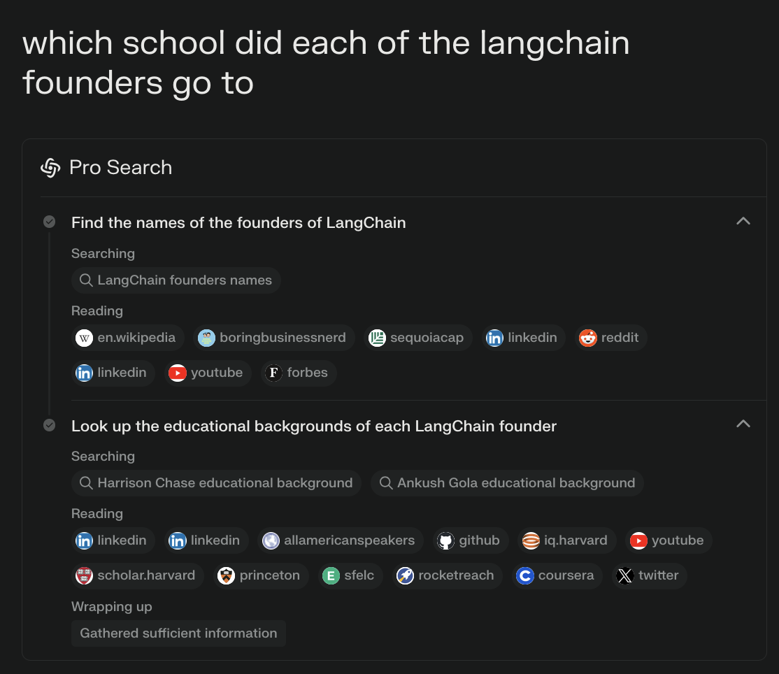This screenshot has height=674, width=779.
Task: Click the Pro Search logo icon
Action: [x=51, y=168]
